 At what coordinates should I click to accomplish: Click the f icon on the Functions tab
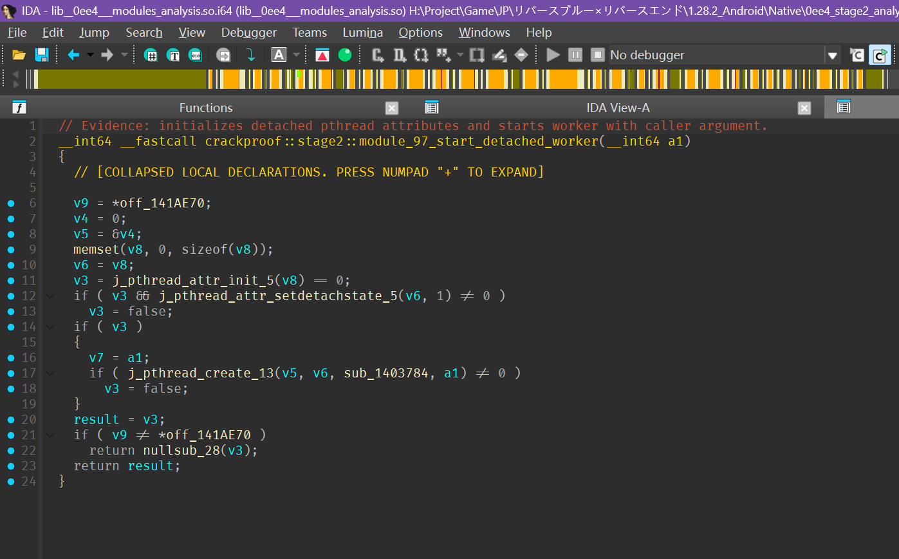tap(20, 108)
